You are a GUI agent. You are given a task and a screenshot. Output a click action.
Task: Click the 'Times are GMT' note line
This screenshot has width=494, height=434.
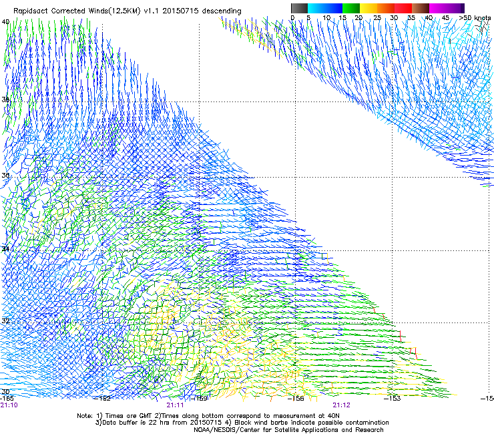click(208, 416)
